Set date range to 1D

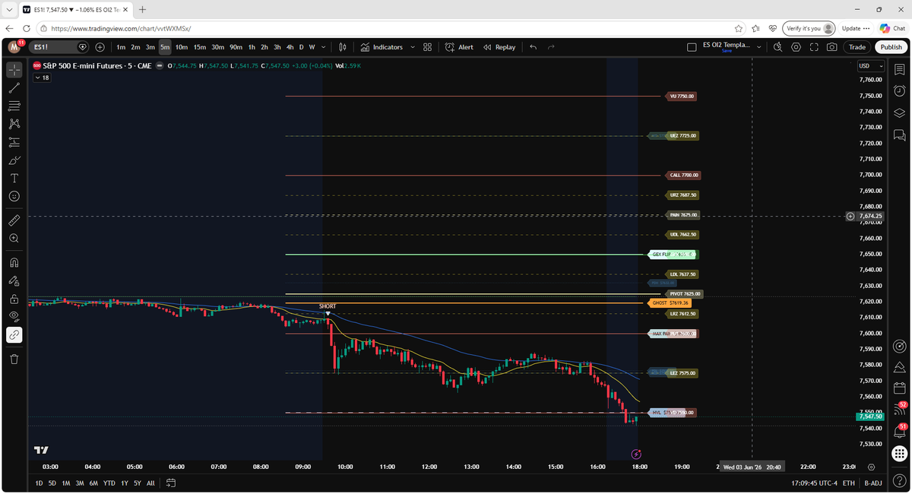[x=40, y=483]
